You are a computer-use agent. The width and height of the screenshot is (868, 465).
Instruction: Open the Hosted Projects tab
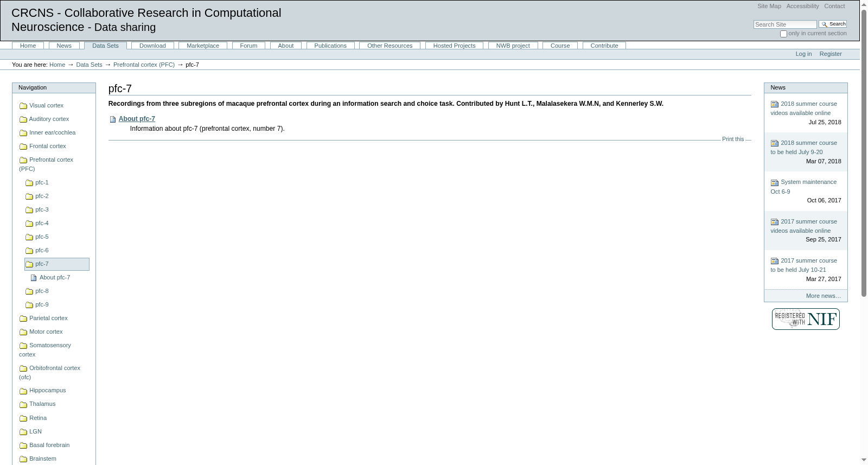point(454,46)
